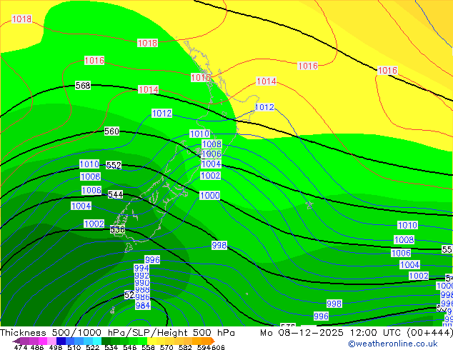Click the 990 pressure label
Image resolution: width=453 pixels, height=350 pixels.
pos(142,283)
